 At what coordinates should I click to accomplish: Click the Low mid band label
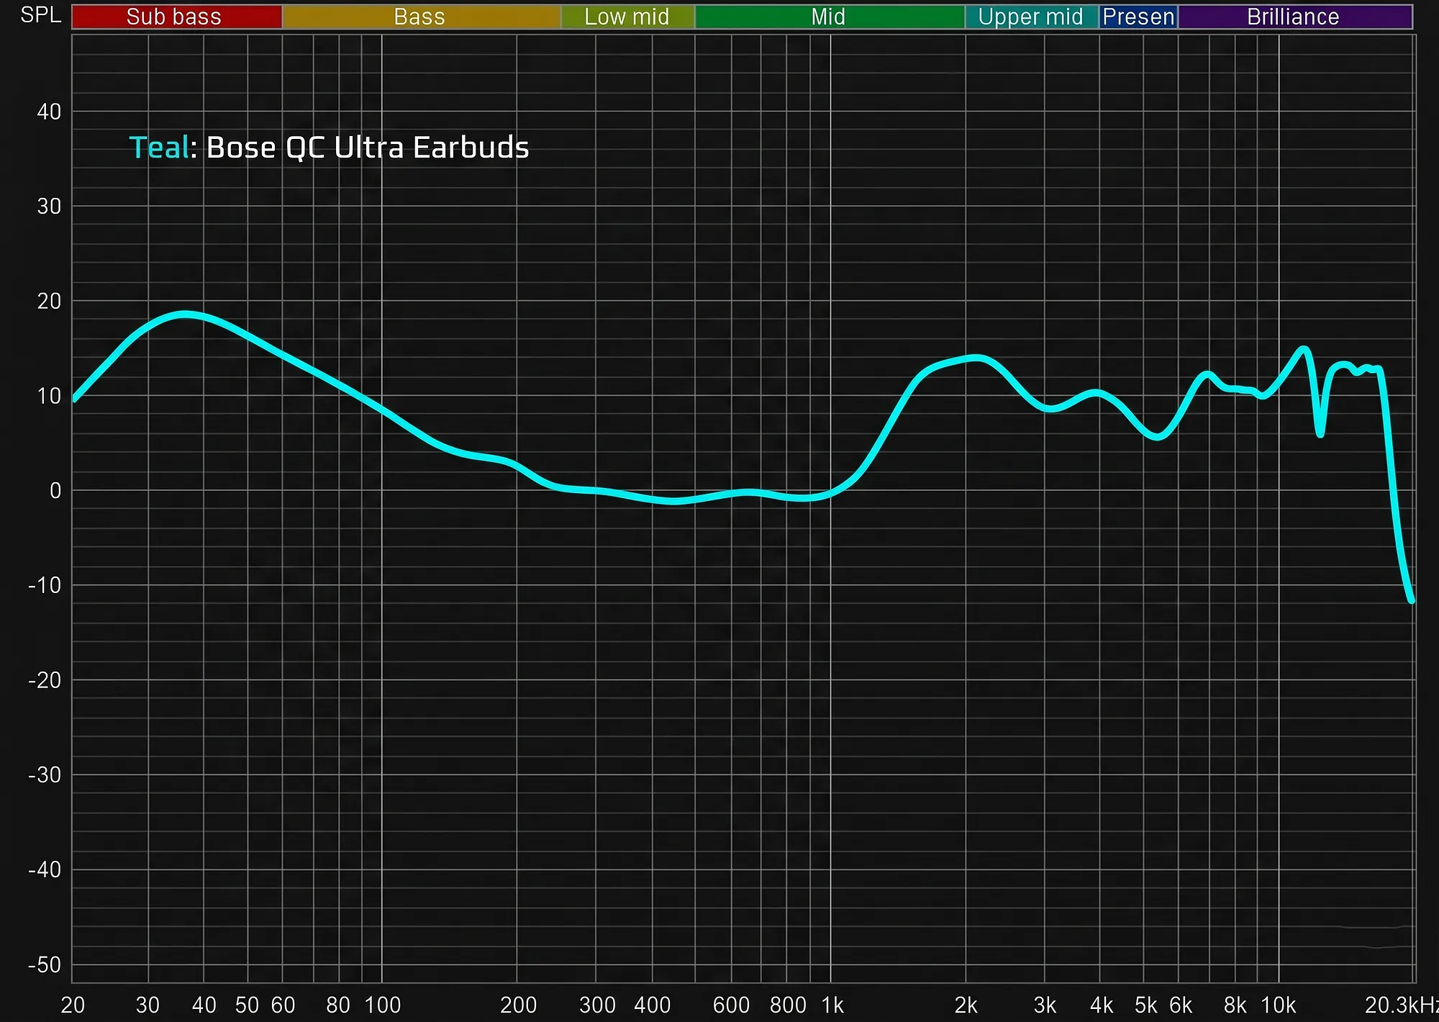pos(627,17)
